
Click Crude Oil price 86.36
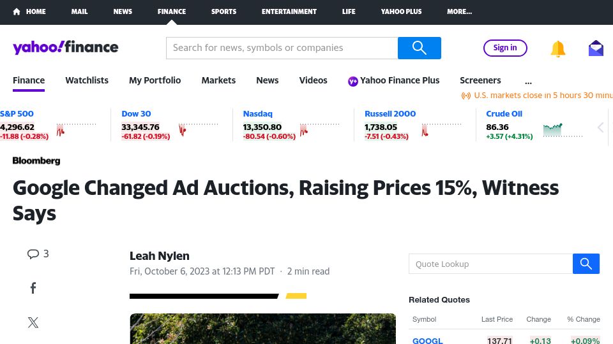pos(497,127)
